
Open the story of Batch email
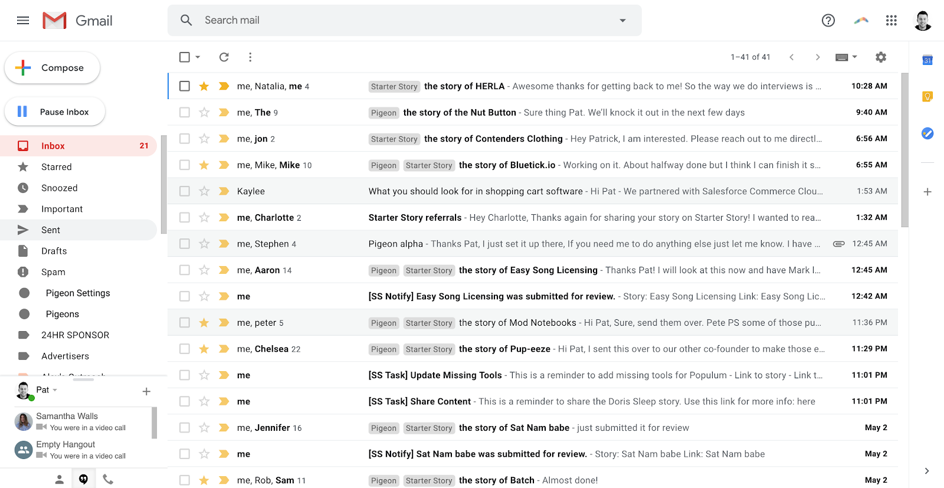point(533,480)
